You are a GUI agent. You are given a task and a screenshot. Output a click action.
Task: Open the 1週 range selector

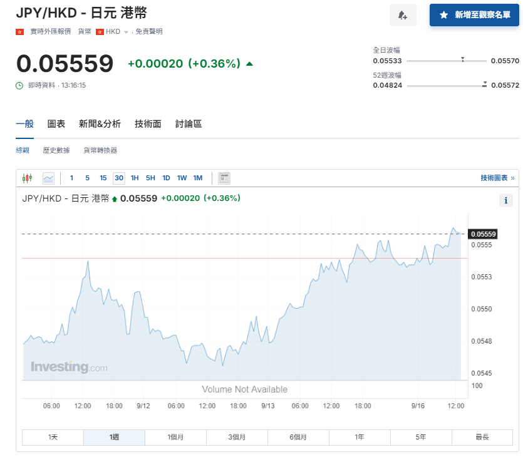[114, 438]
